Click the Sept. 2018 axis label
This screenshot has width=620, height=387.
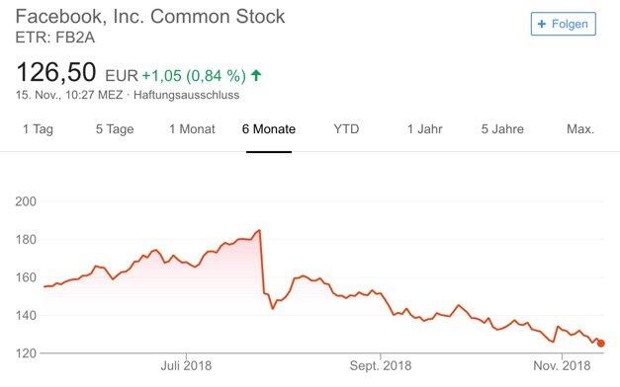(381, 365)
